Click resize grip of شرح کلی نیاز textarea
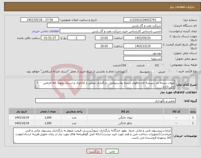This screenshot has height=158, width=201. tap(36, 87)
